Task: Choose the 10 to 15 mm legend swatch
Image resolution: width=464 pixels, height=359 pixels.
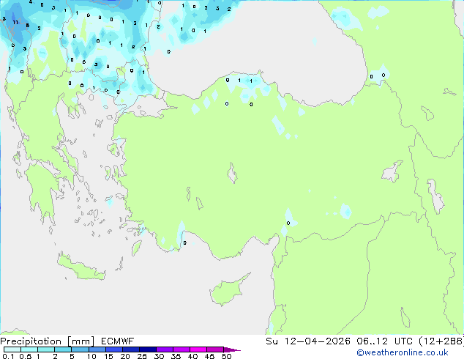Action: pyautogui.click(x=97, y=349)
